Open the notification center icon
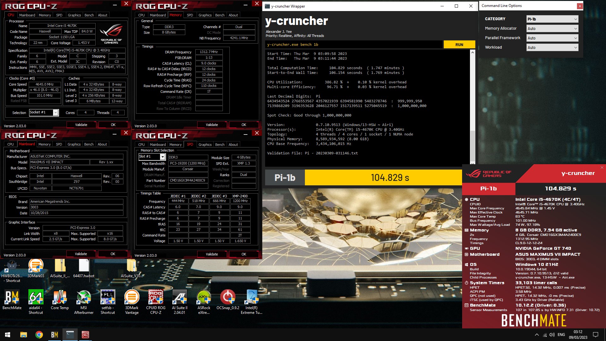 (x=596, y=335)
